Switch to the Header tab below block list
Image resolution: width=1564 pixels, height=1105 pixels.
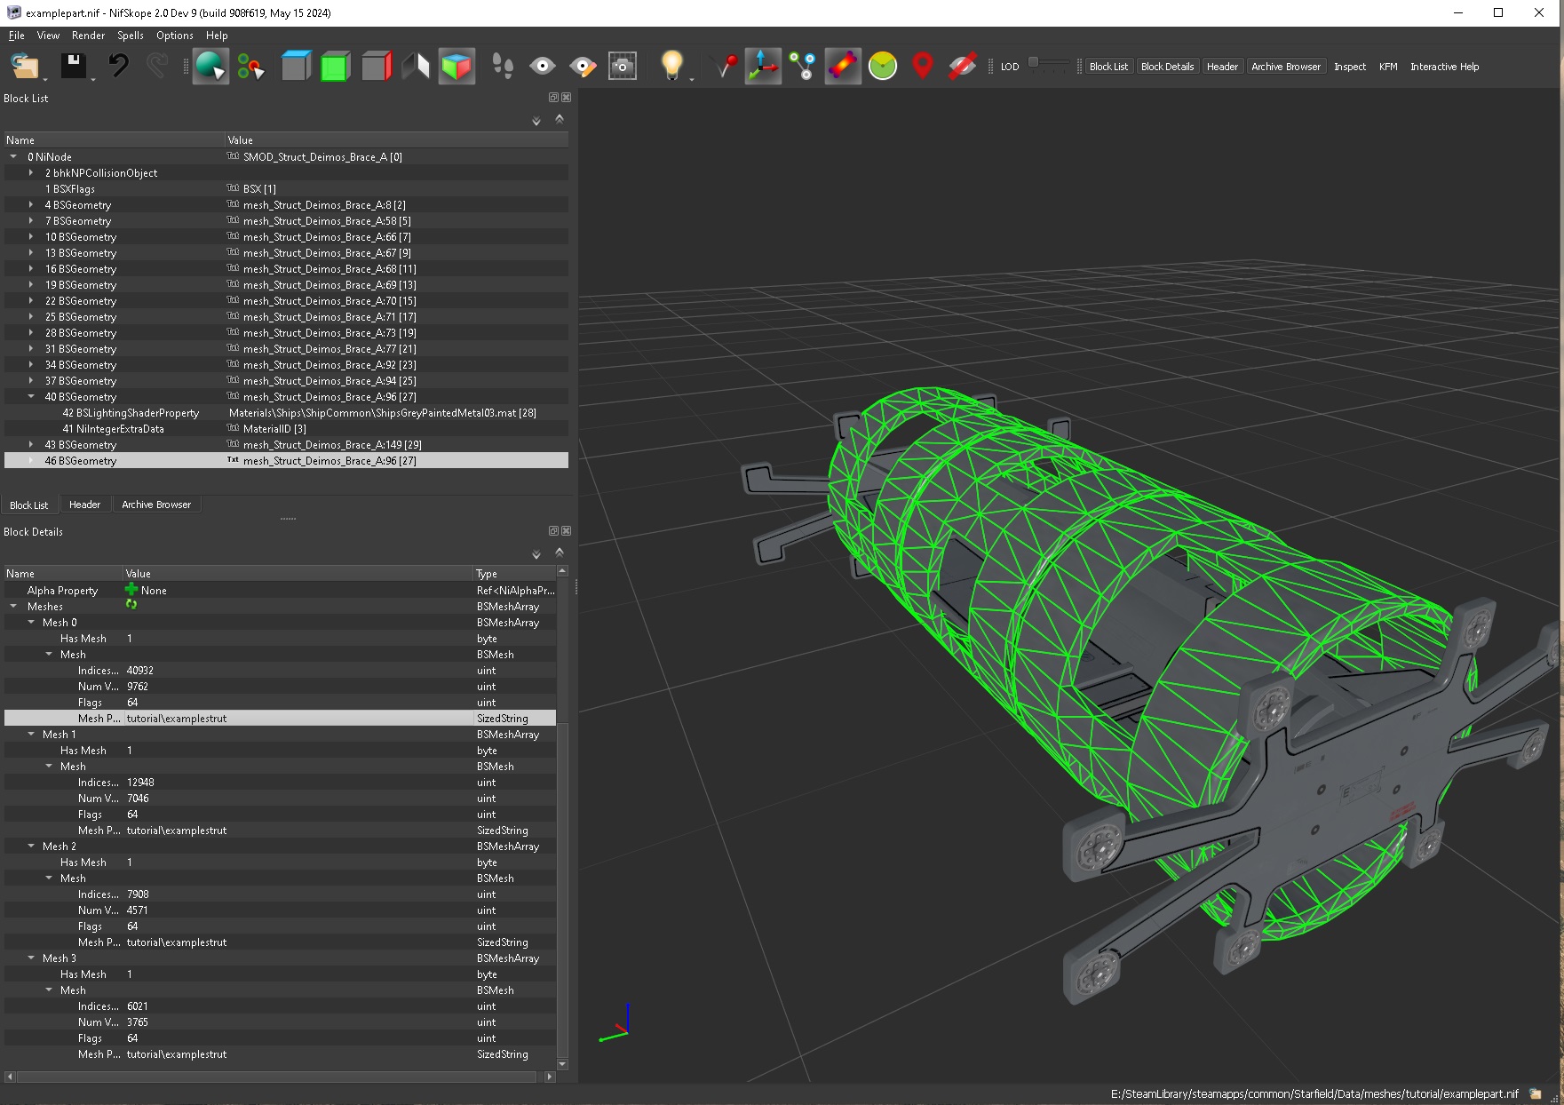(84, 505)
